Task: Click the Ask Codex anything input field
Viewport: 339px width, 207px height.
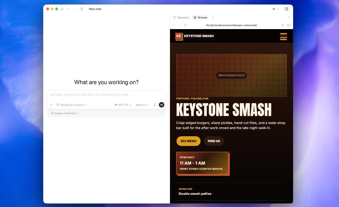Action: click(x=106, y=95)
